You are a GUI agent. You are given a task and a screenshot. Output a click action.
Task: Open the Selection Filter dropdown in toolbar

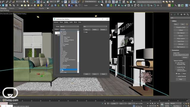19,2
